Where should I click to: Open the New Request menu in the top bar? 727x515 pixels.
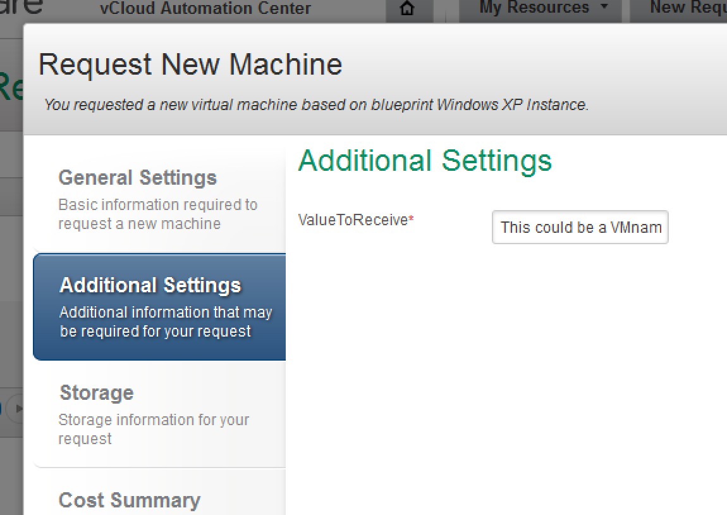click(x=689, y=8)
